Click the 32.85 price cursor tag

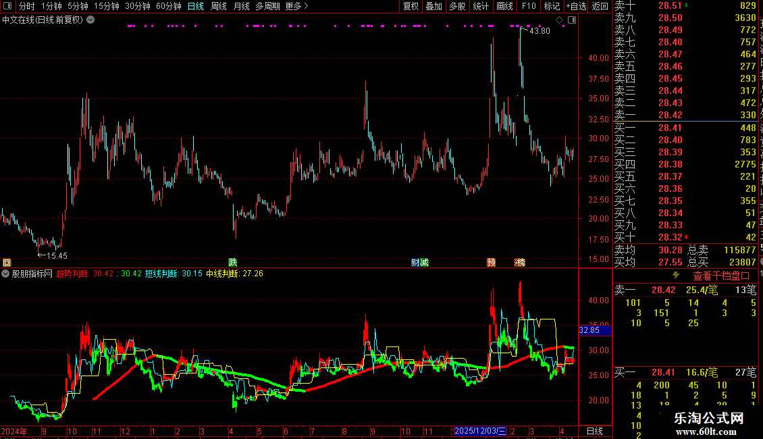[595, 330]
